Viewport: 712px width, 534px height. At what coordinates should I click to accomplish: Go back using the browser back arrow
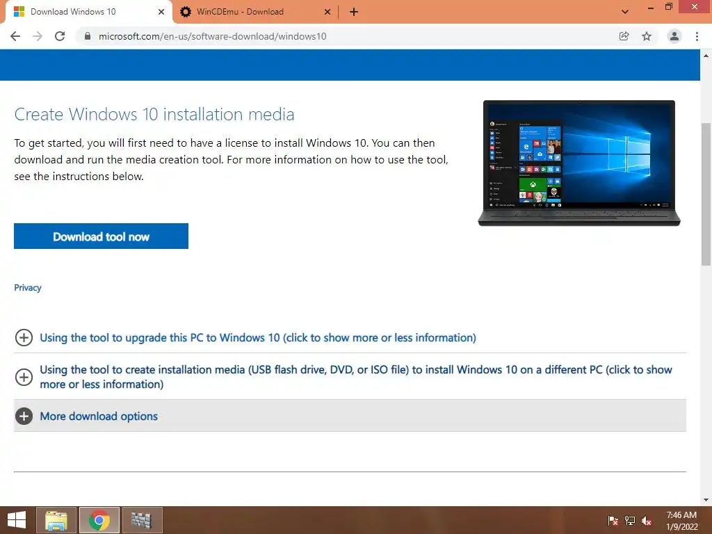[15, 36]
